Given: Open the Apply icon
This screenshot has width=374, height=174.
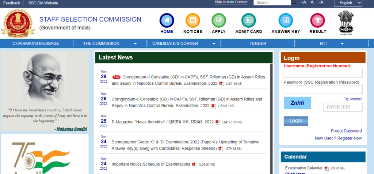Looking at the screenshot, I should tap(219, 20).
